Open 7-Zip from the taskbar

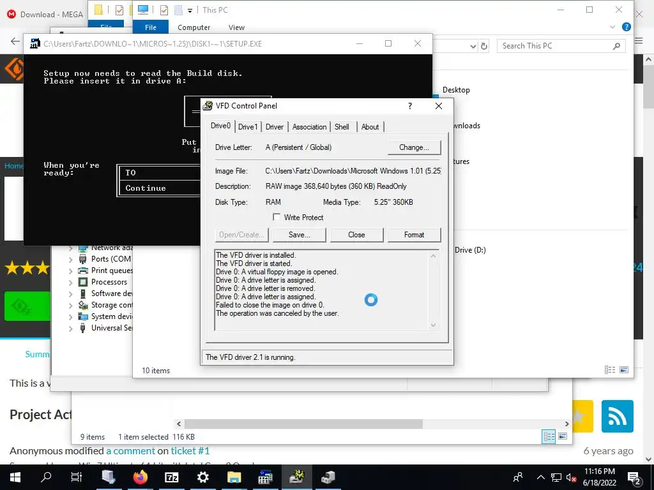click(171, 477)
